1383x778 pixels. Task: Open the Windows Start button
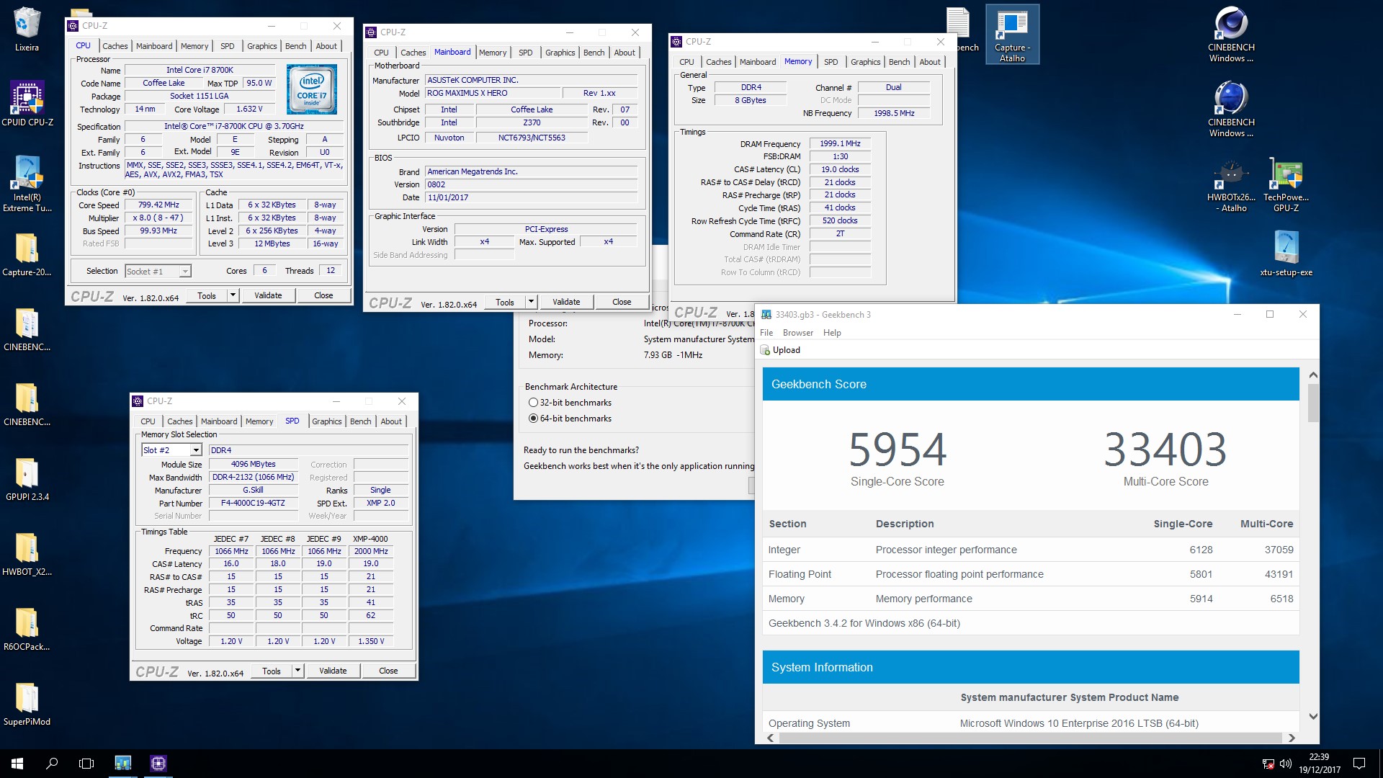[17, 763]
